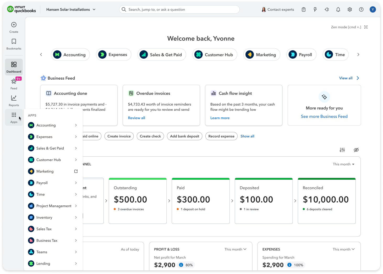Open Reports in the sidebar
Viewport: 383px width, 274px height.
[x=14, y=101]
